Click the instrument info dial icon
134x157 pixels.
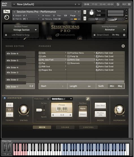click(7, 17)
